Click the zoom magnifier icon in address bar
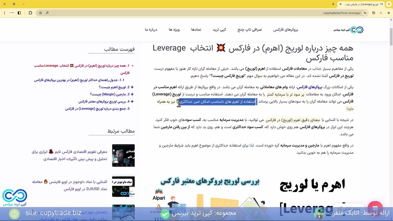Image resolution: width=393 pixels, height=221 pixels. [x=47, y=13]
